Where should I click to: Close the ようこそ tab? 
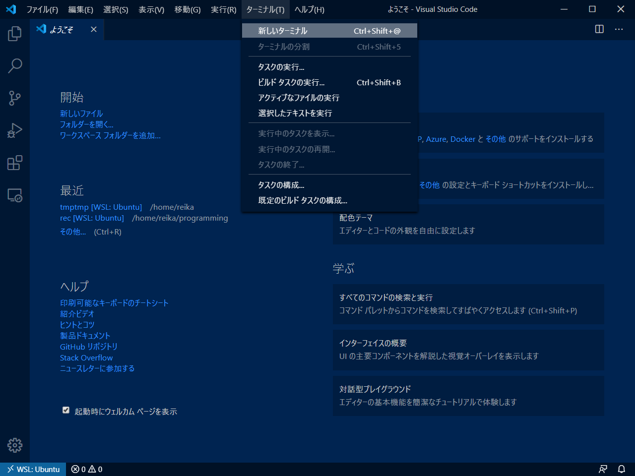94,29
